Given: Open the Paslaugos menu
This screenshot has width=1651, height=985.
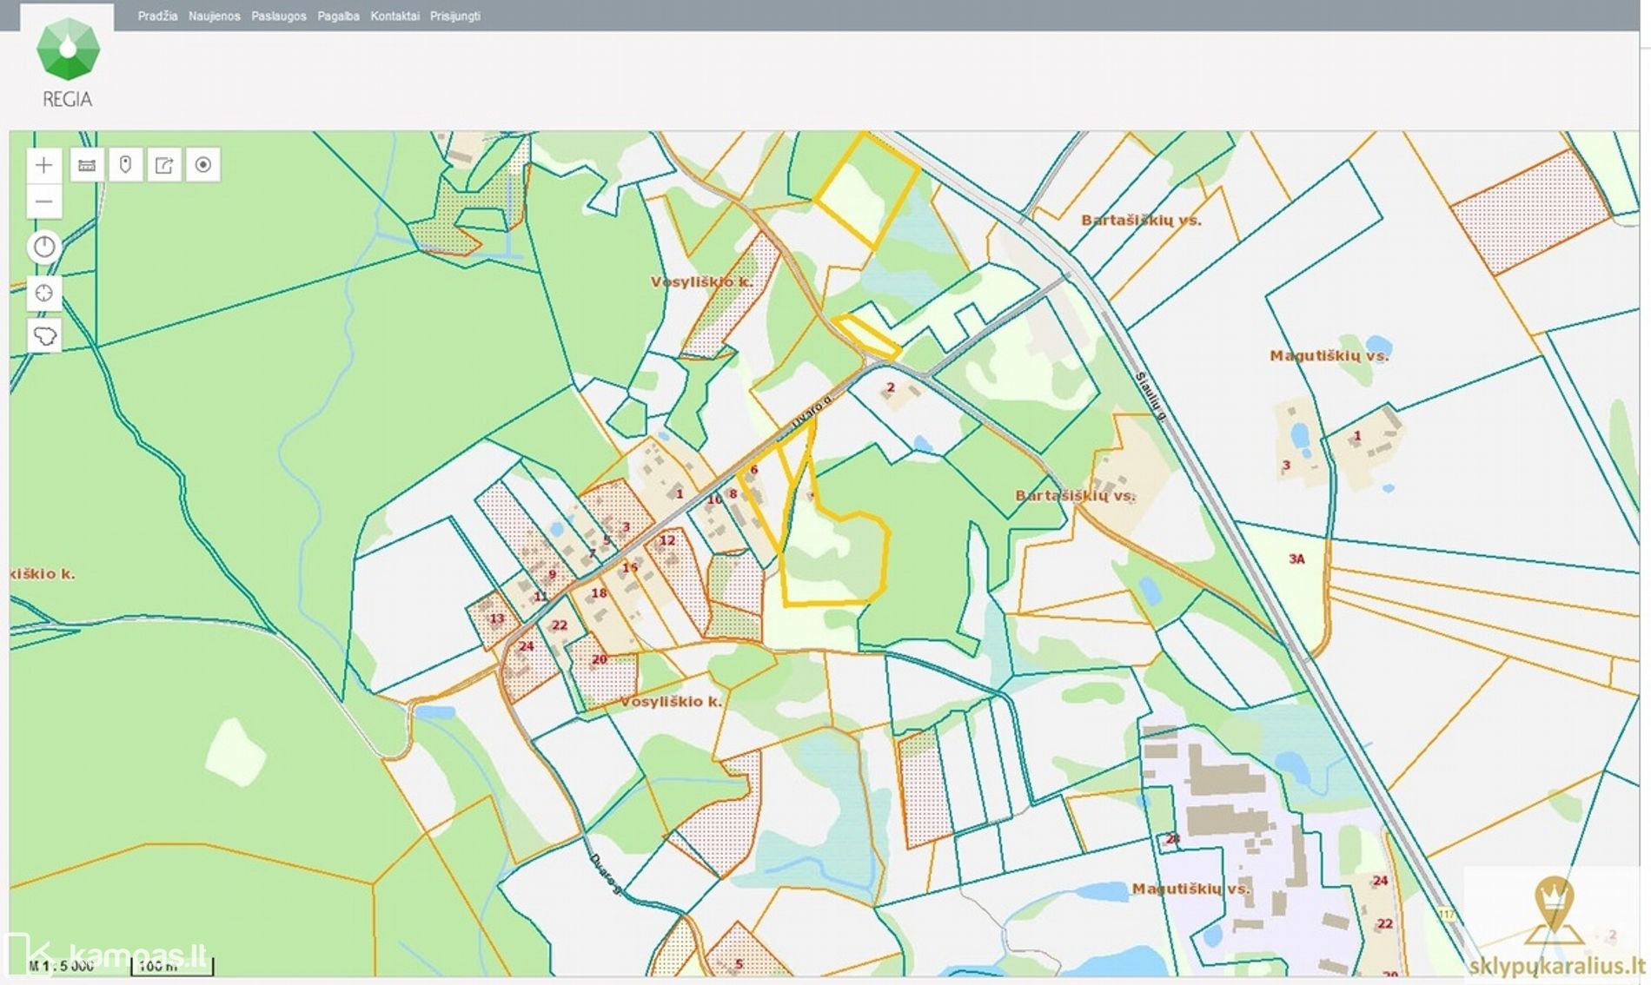Looking at the screenshot, I should [278, 16].
